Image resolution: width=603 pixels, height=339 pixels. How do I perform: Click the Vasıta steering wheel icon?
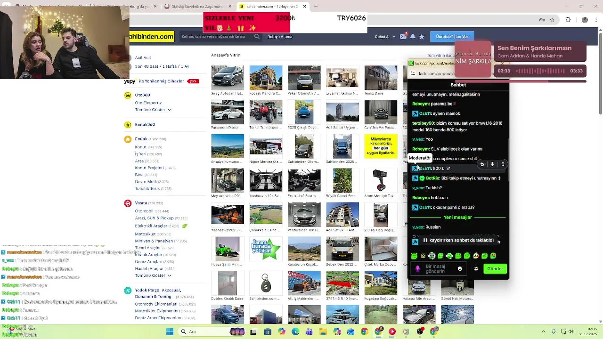click(x=128, y=203)
